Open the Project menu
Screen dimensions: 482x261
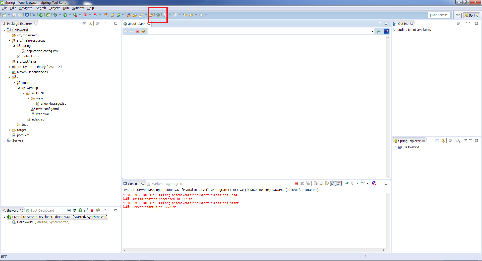point(54,8)
